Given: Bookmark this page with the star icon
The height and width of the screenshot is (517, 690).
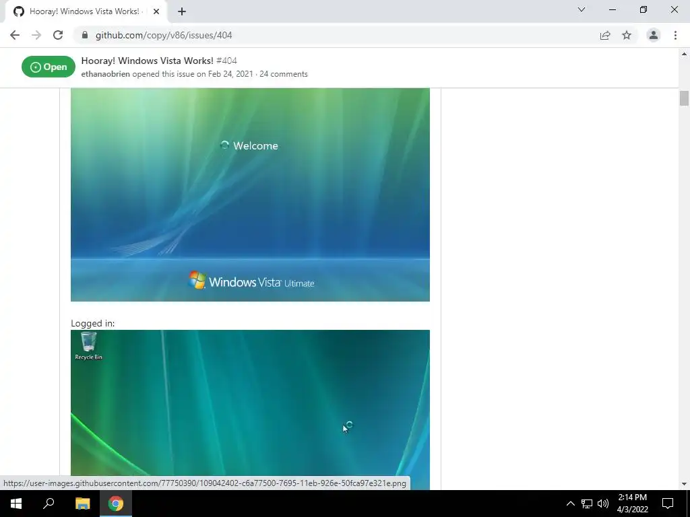Looking at the screenshot, I should coord(627,35).
